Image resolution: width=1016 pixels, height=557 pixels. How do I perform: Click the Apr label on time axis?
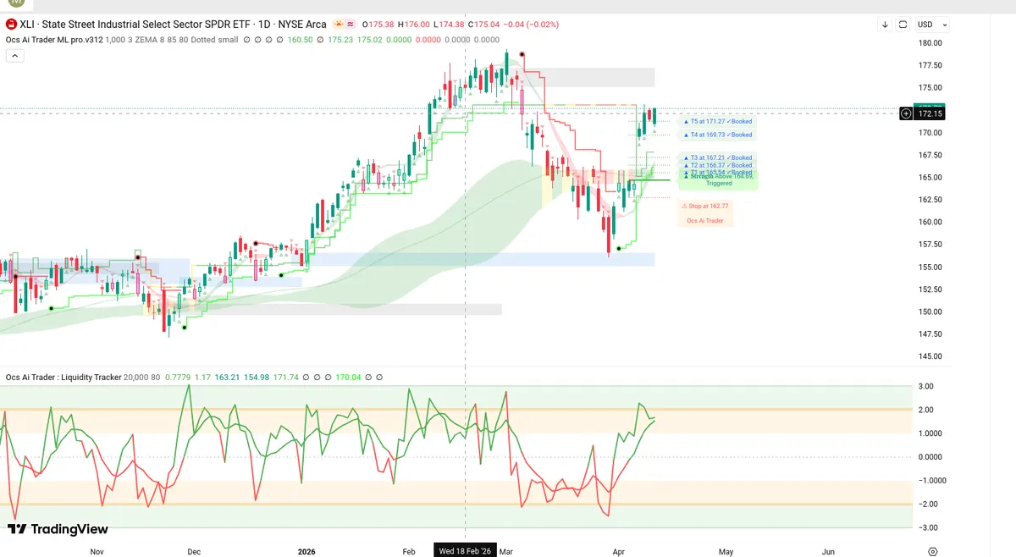click(x=619, y=551)
